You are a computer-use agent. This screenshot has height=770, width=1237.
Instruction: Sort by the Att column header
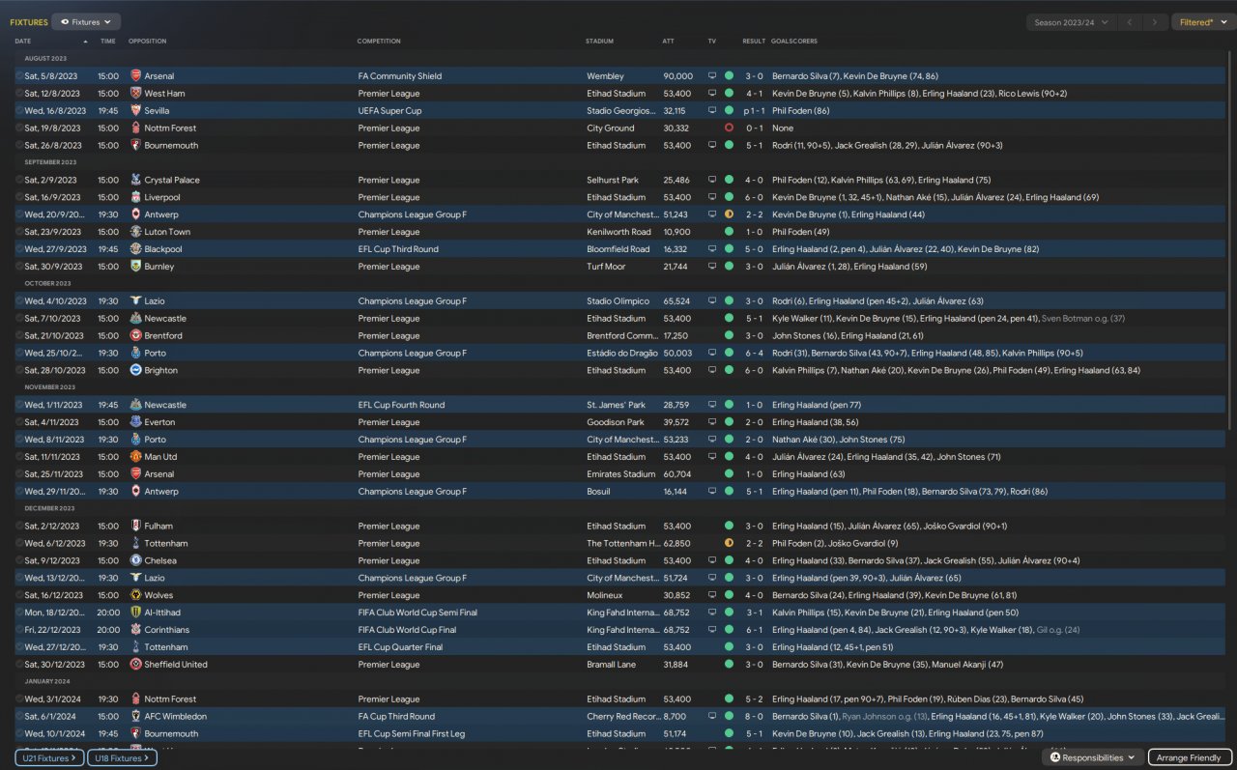(668, 42)
